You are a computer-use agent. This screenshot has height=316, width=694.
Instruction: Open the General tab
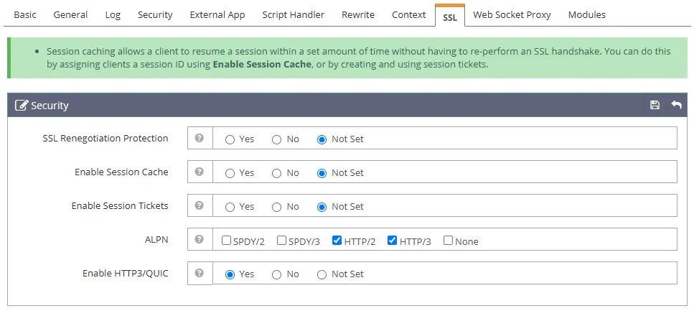pos(70,14)
